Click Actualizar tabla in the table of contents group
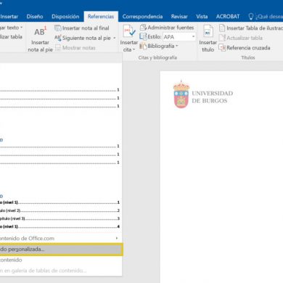The width and height of the screenshot is (283, 283). 11,37
